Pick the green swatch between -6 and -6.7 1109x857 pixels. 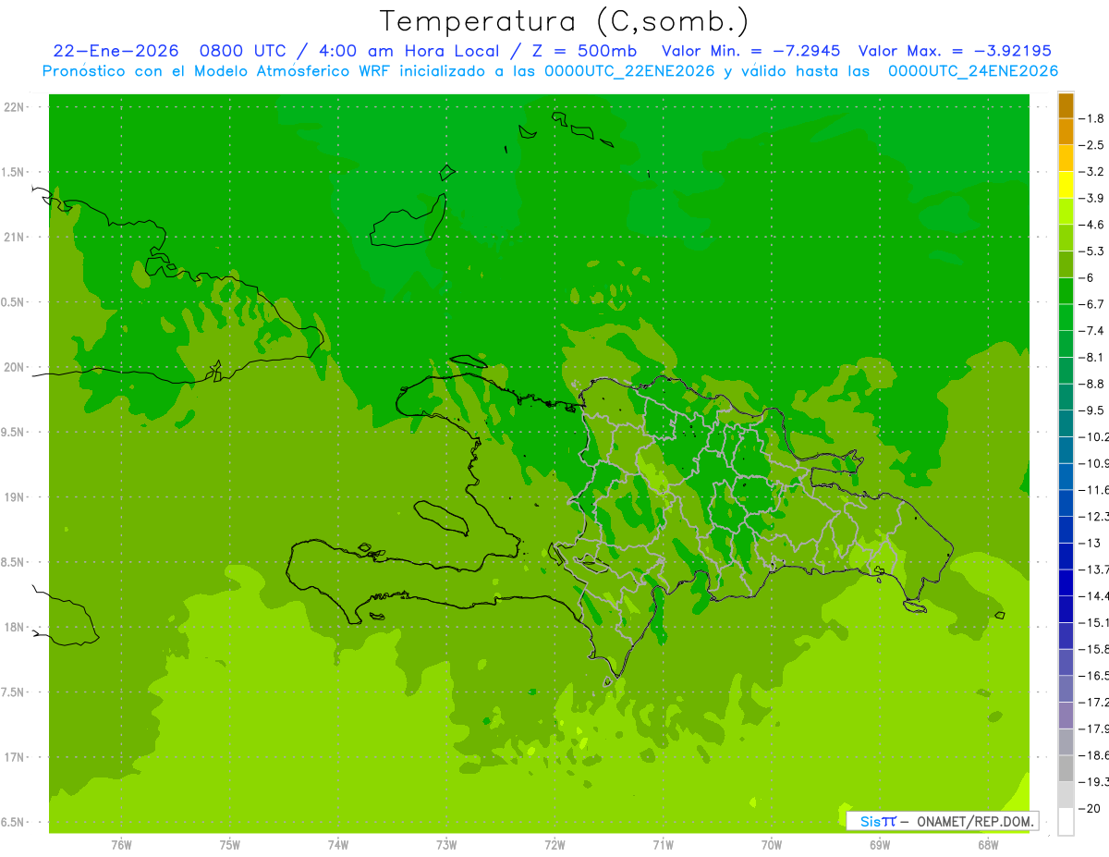click(1066, 291)
